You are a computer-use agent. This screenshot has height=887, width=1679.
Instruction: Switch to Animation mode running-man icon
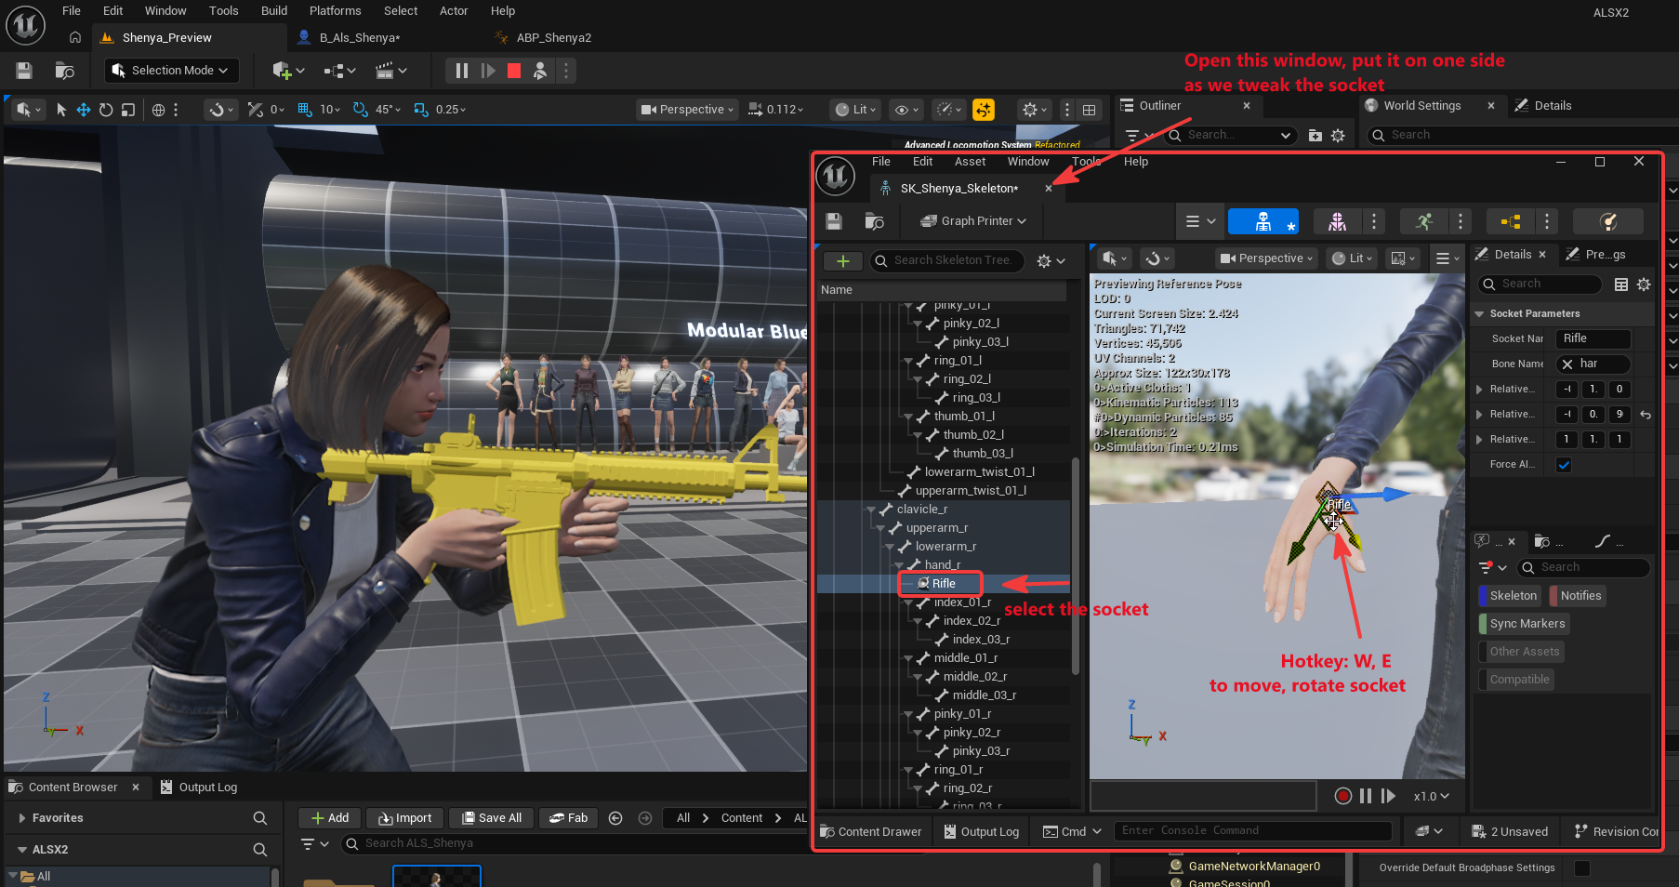tap(1423, 221)
